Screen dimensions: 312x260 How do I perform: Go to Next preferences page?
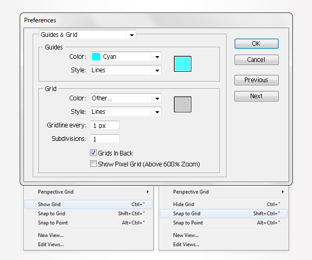[256, 96]
